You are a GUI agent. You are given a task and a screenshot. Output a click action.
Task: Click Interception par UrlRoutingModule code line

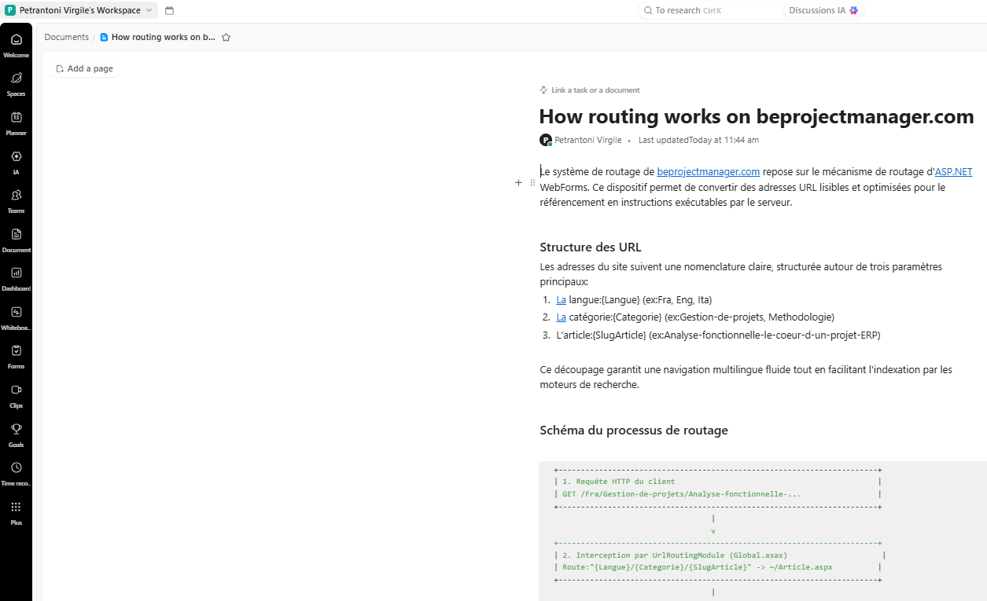(x=675, y=555)
